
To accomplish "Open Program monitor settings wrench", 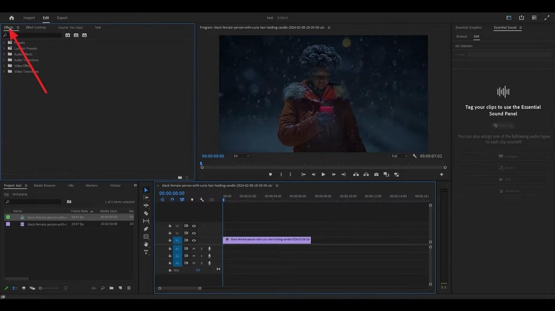I will [414, 156].
